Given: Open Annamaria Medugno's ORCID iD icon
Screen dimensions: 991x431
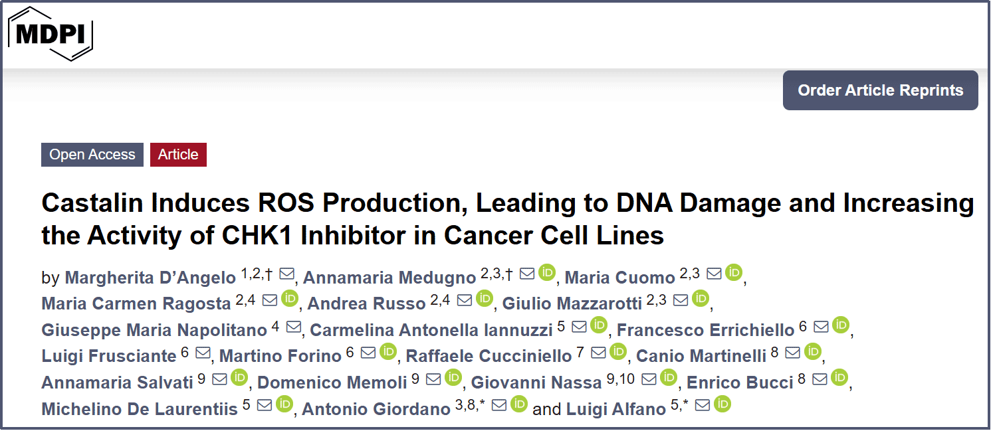Looking at the screenshot, I should 547,273.
